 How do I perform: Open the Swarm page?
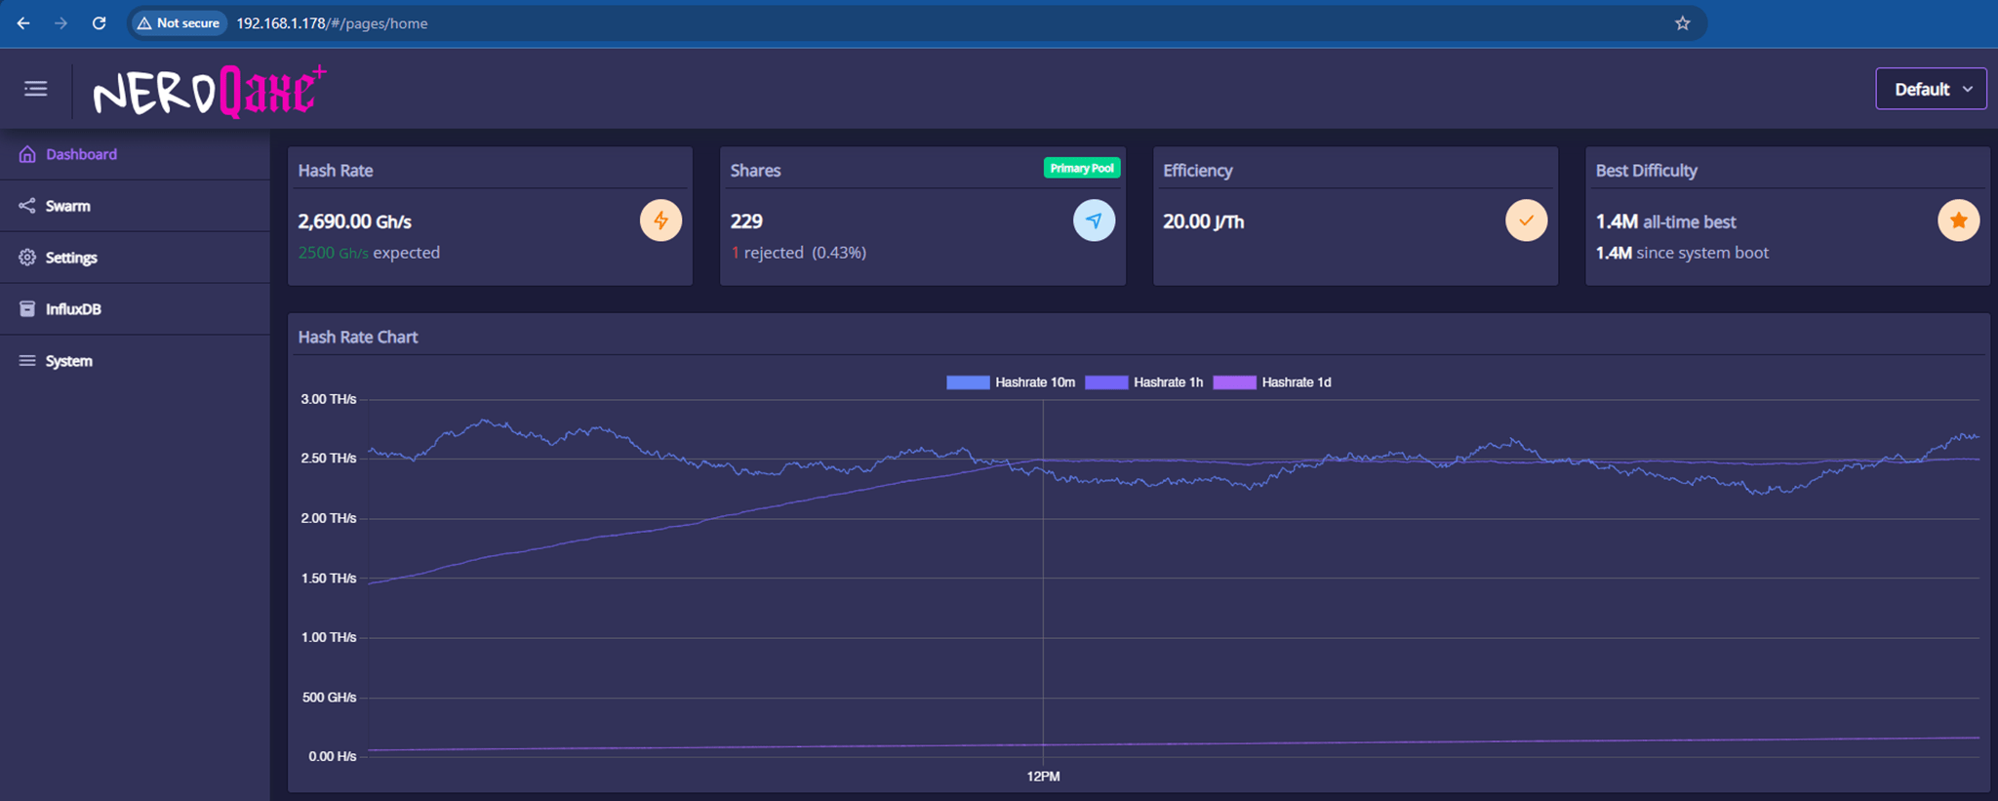[x=67, y=206]
